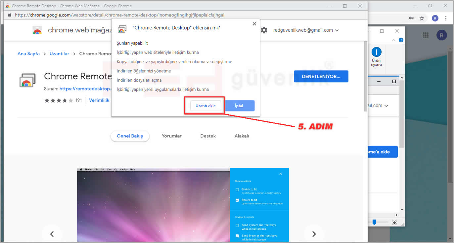This screenshot has height=243, width=454.
Task: Open the remotedesktop publisher link
Action: [x=85, y=89]
